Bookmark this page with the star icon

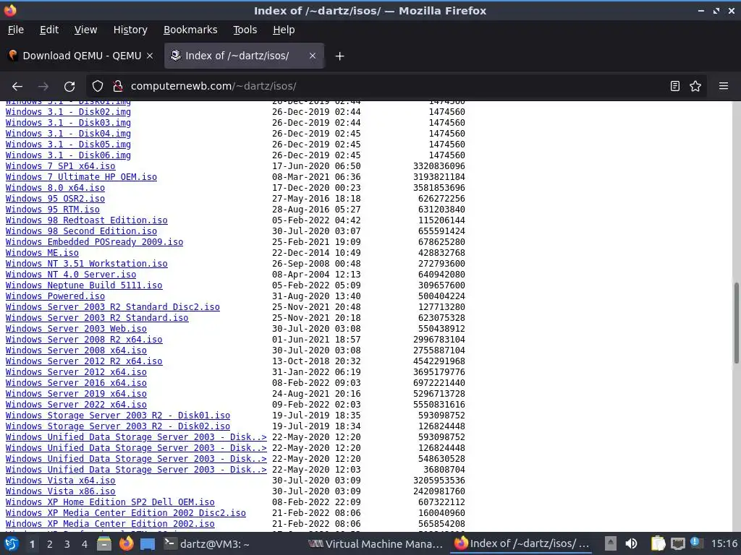(x=695, y=87)
